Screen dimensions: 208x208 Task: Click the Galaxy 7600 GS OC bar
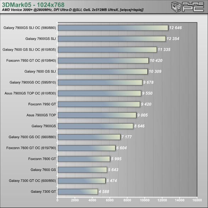point(89,137)
